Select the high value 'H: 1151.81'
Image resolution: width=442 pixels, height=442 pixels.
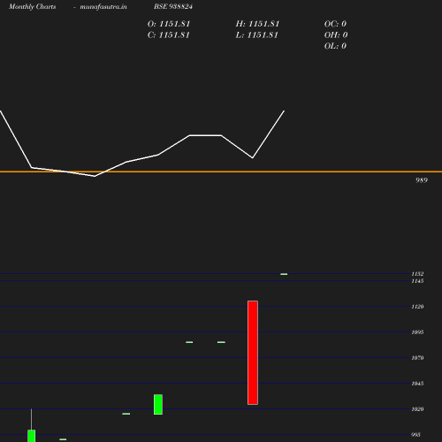257,24
